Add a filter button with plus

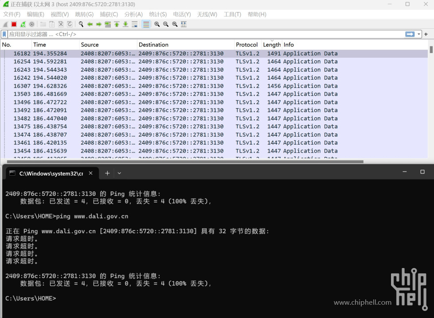tap(426, 34)
